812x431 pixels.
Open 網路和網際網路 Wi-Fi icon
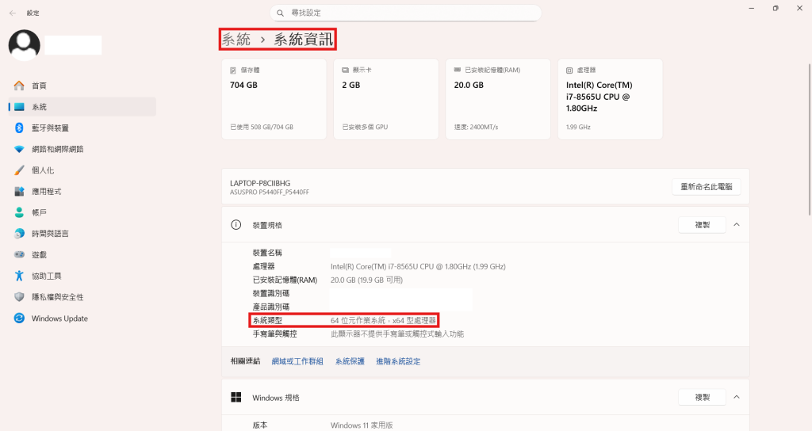pyautogui.click(x=19, y=149)
